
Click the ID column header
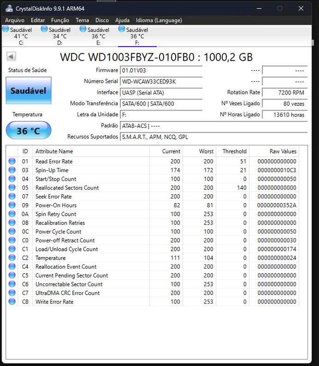[25, 151]
